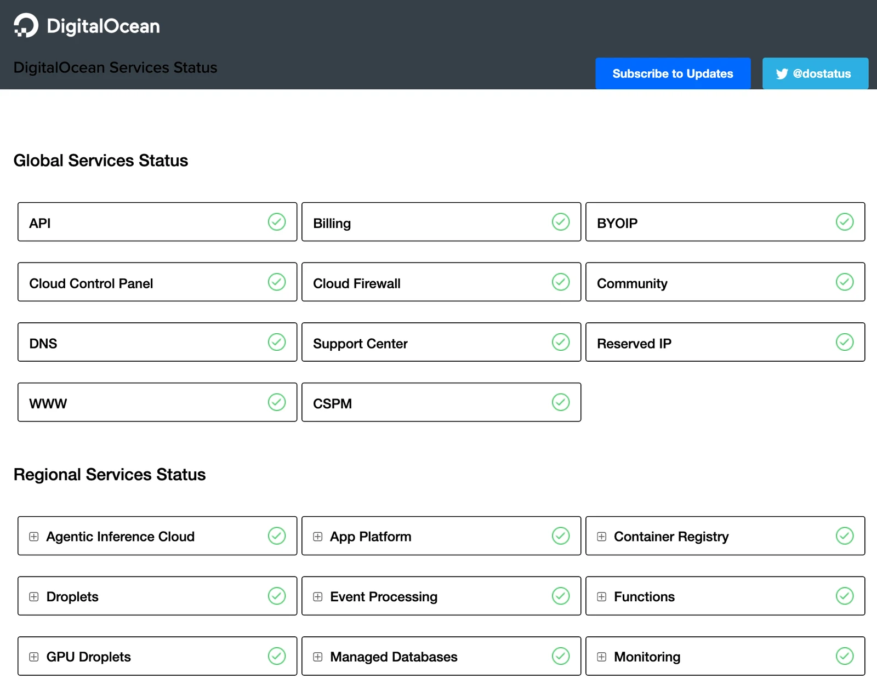Click the Cloud Control Panel checkmark icon
The height and width of the screenshot is (684, 877).
277,282
